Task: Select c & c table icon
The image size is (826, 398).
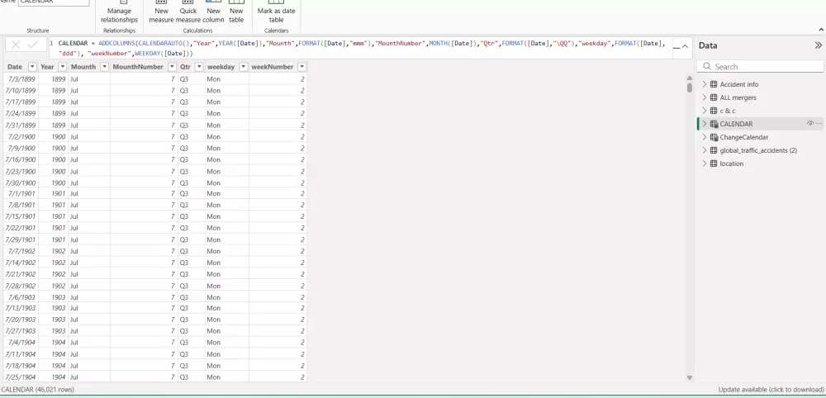Action: 714,111
